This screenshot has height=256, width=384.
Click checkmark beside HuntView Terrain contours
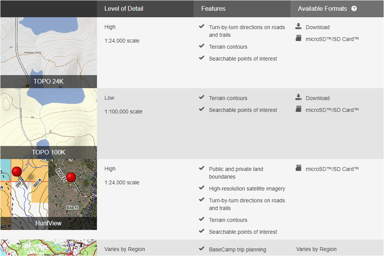pos(202,219)
